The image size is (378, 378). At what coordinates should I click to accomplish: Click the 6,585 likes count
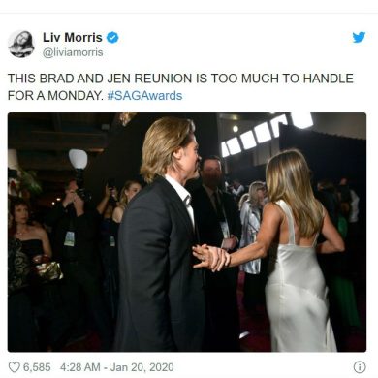click(37, 367)
